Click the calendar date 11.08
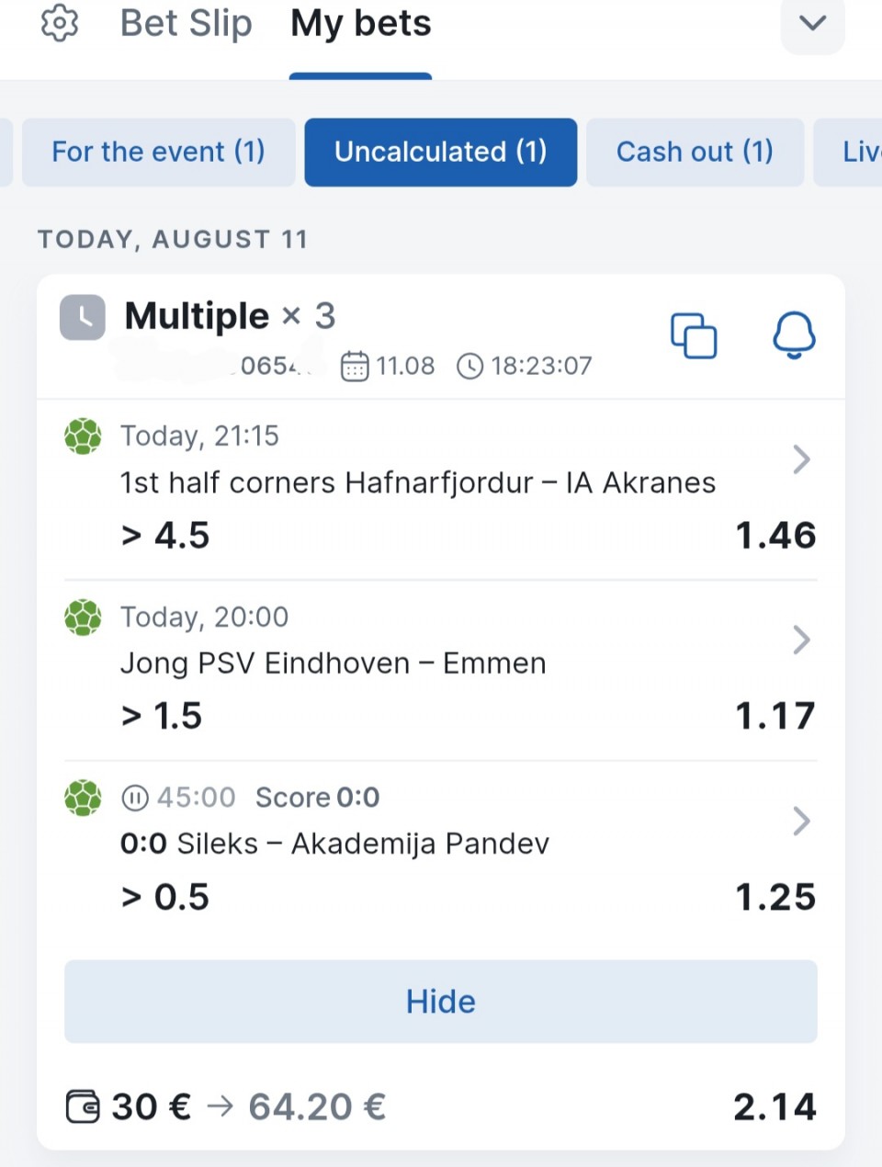The height and width of the screenshot is (1167, 882). coord(388,366)
